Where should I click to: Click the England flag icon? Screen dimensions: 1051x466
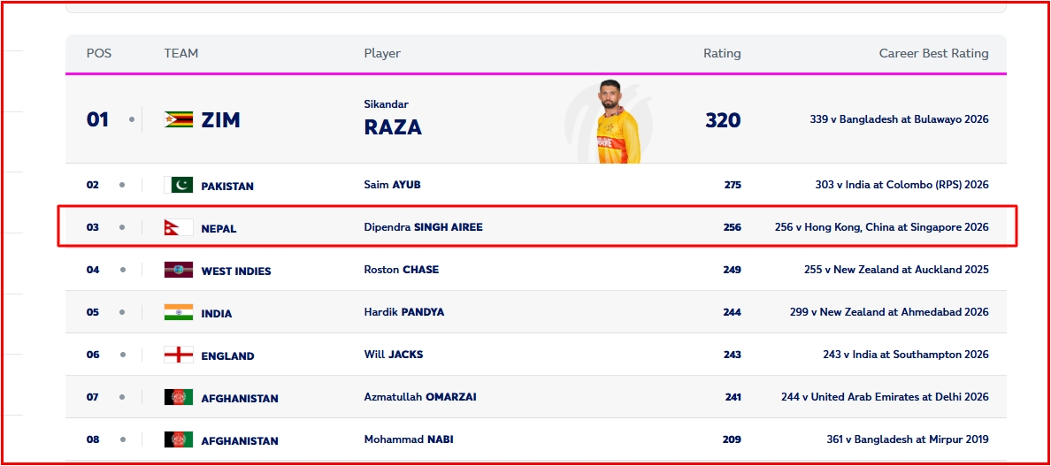(x=179, y=355)
